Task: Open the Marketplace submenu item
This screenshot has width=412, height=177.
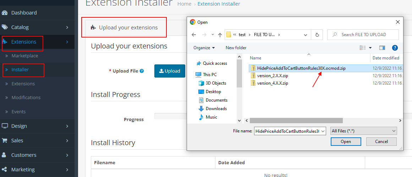Action: click(x=24, y=56)
